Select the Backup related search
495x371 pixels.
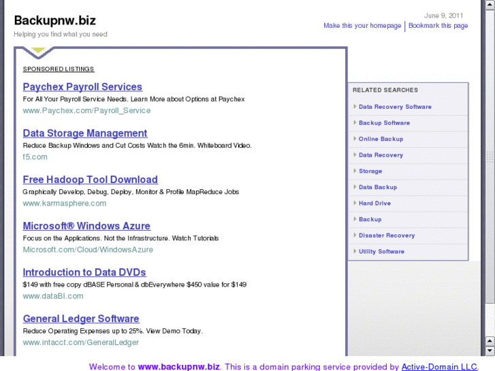[370, 219]
